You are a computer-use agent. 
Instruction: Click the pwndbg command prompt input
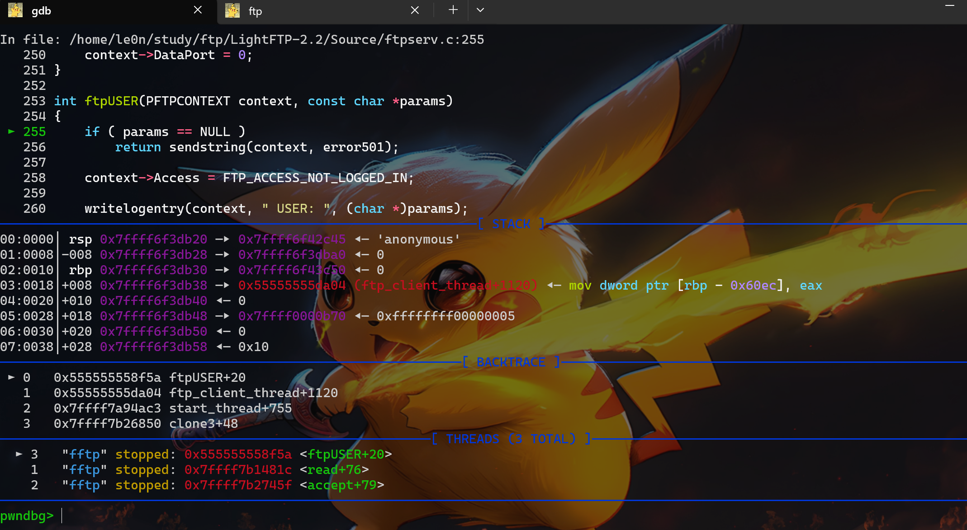click(514, 516)
